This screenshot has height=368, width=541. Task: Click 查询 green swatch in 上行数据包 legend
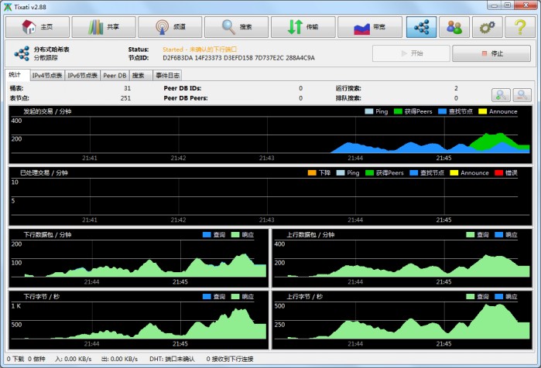pyautogui.click(x=471, y=235)
